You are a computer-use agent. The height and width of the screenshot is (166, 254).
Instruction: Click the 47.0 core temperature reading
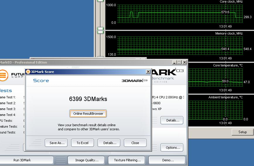click(247, 82)
